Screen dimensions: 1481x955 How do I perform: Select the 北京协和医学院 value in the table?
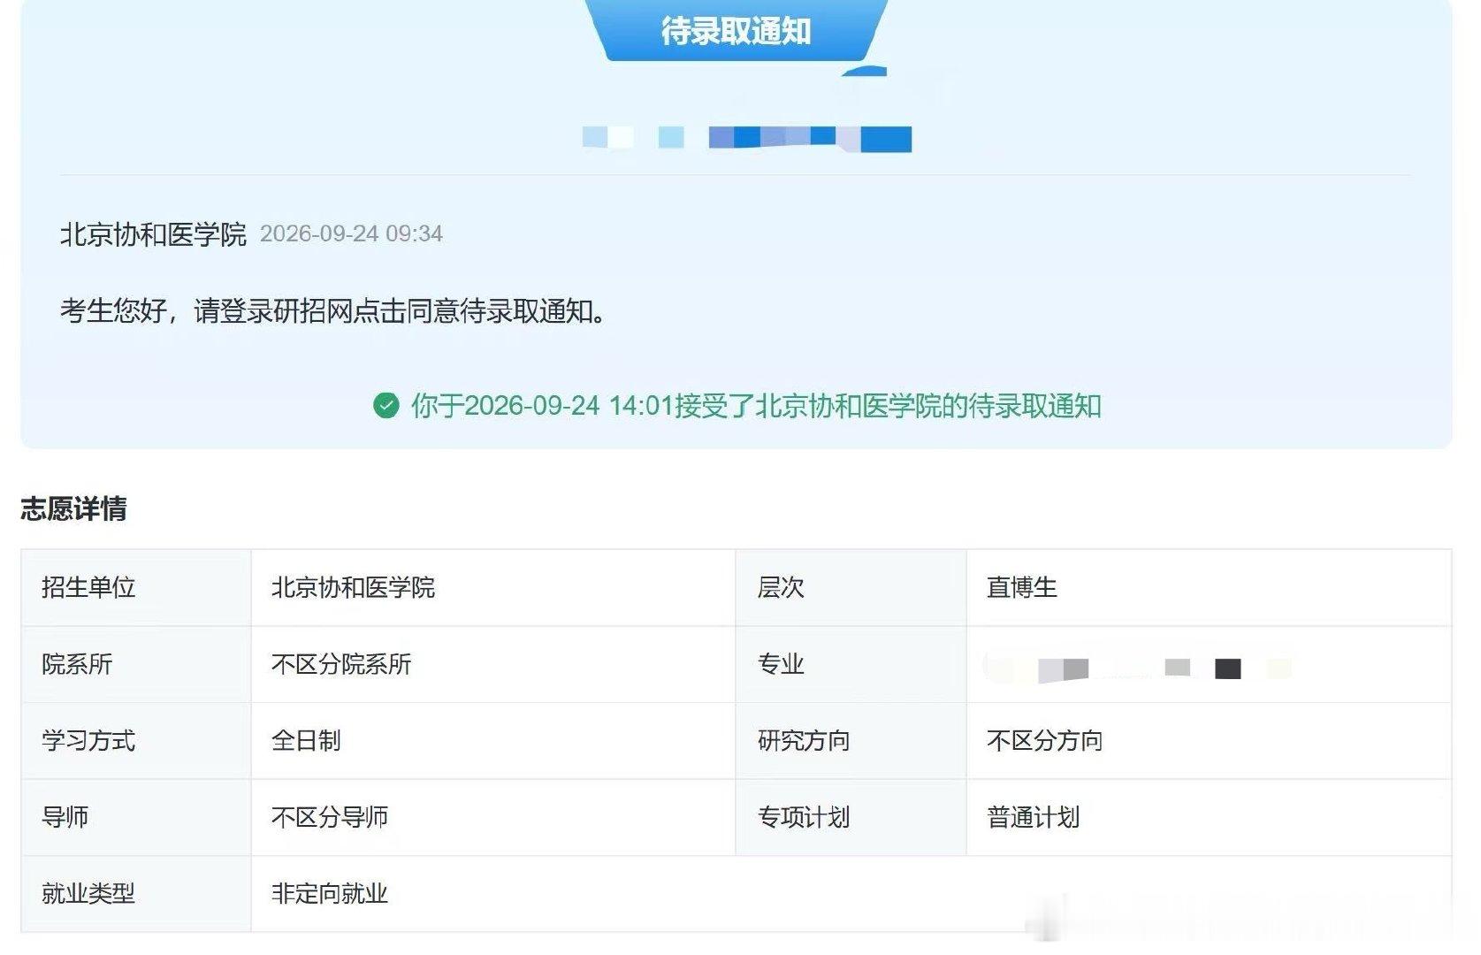pos(353,588)
